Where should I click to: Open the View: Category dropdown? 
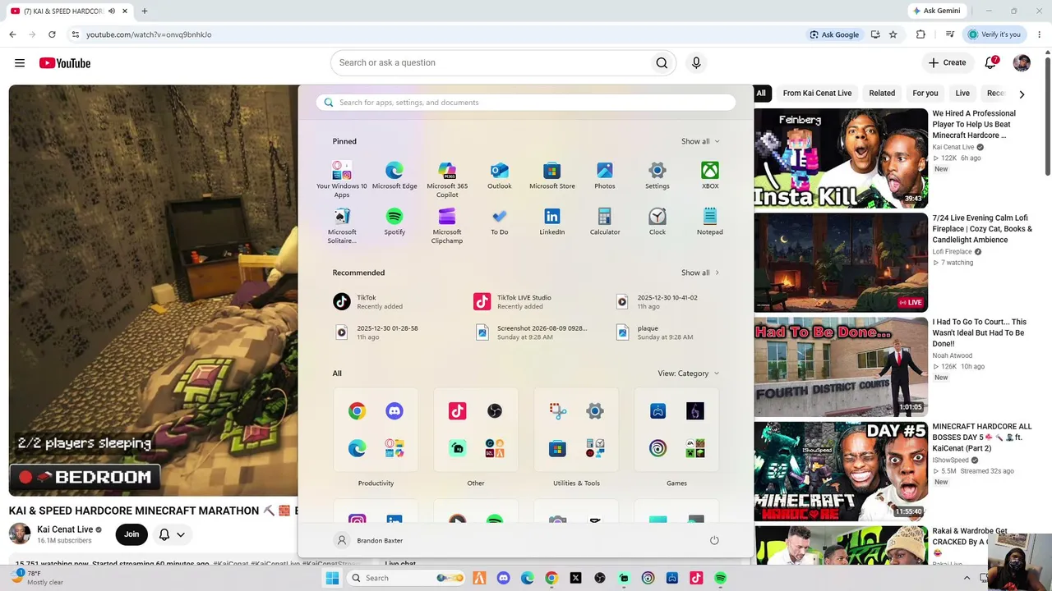coord(689,373)
